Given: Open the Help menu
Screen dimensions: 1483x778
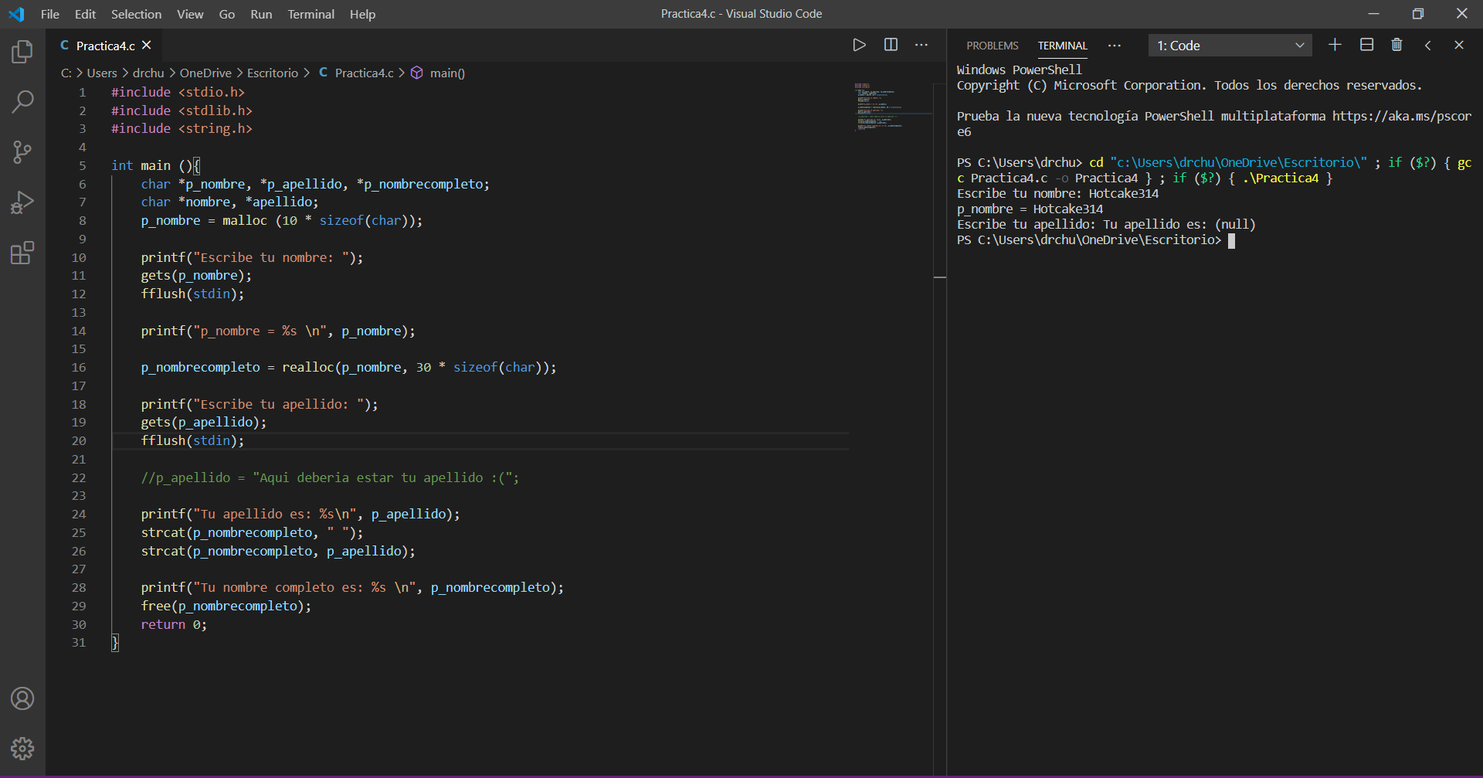Looking at the screenshot, I should point(362,14).
